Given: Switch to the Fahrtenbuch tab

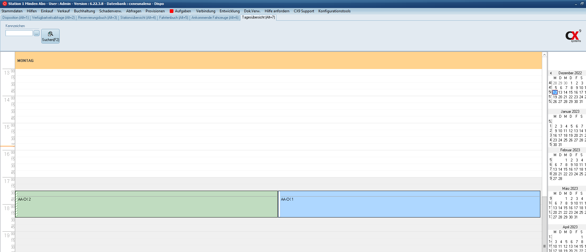Looking at the screenshot, I should tap(173, 18).
